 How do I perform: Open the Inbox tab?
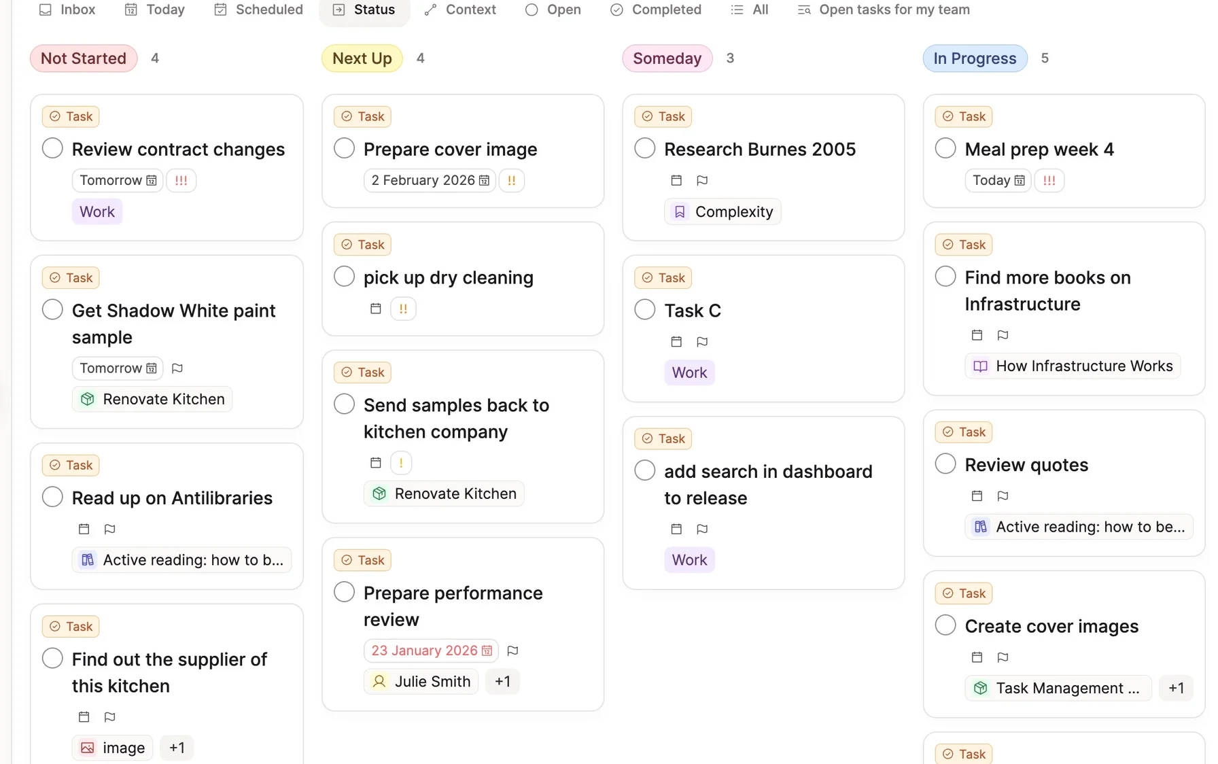(x=67, y=10)
